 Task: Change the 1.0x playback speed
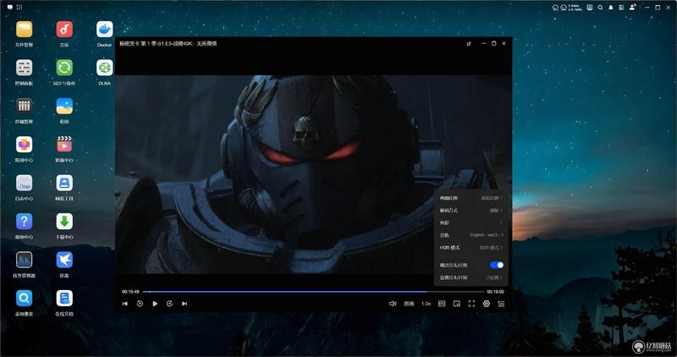[427, 304]
